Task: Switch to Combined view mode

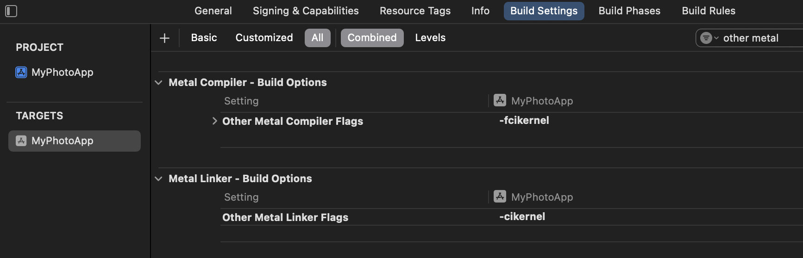Action: coord(372,38)
